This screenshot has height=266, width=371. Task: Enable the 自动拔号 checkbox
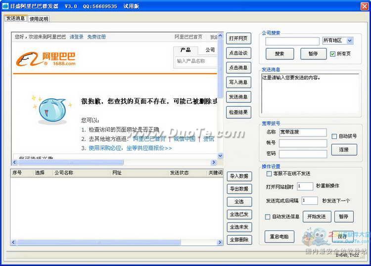click(x=334, y=136)
